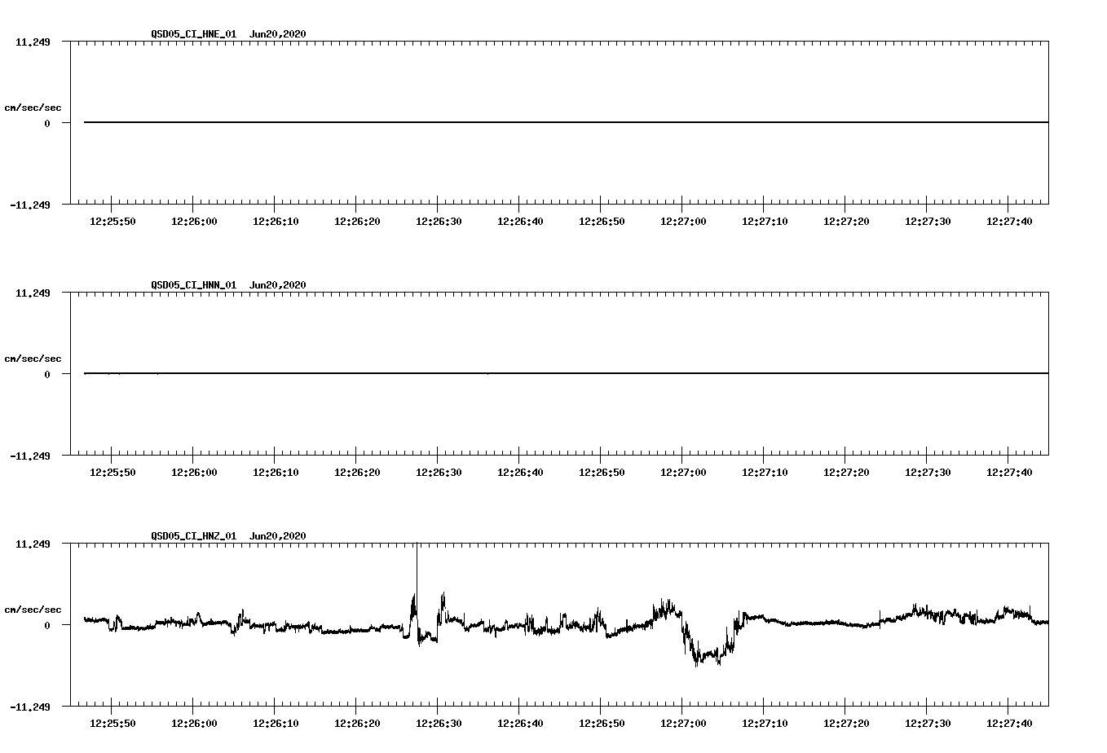Click the flat HNN trace line

click(x=566, y=373)
